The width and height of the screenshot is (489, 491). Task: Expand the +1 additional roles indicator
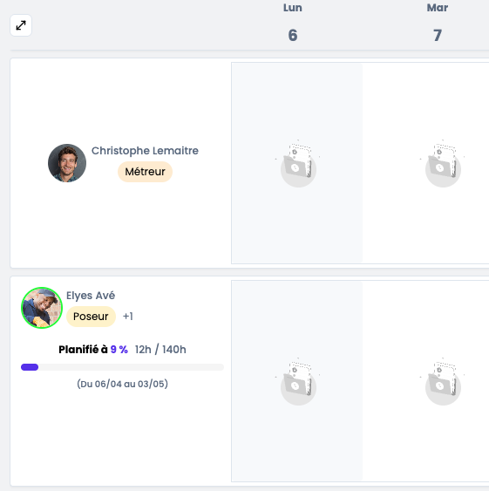pyautogui.click(x=128, y=317)
